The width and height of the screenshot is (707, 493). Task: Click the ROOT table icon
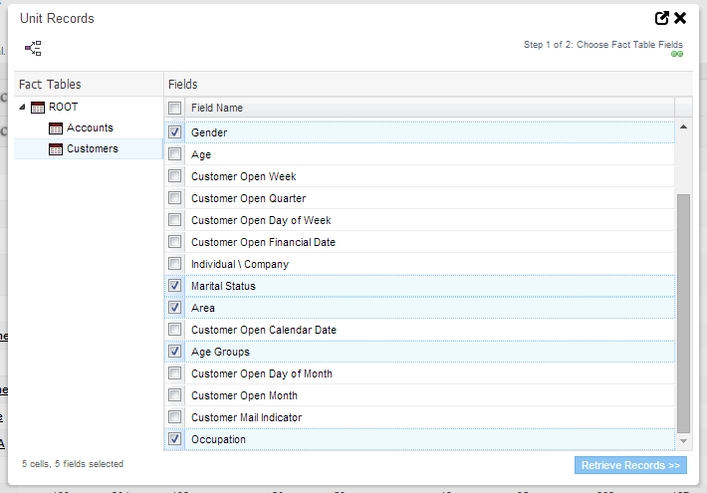[x=38, y=108]
